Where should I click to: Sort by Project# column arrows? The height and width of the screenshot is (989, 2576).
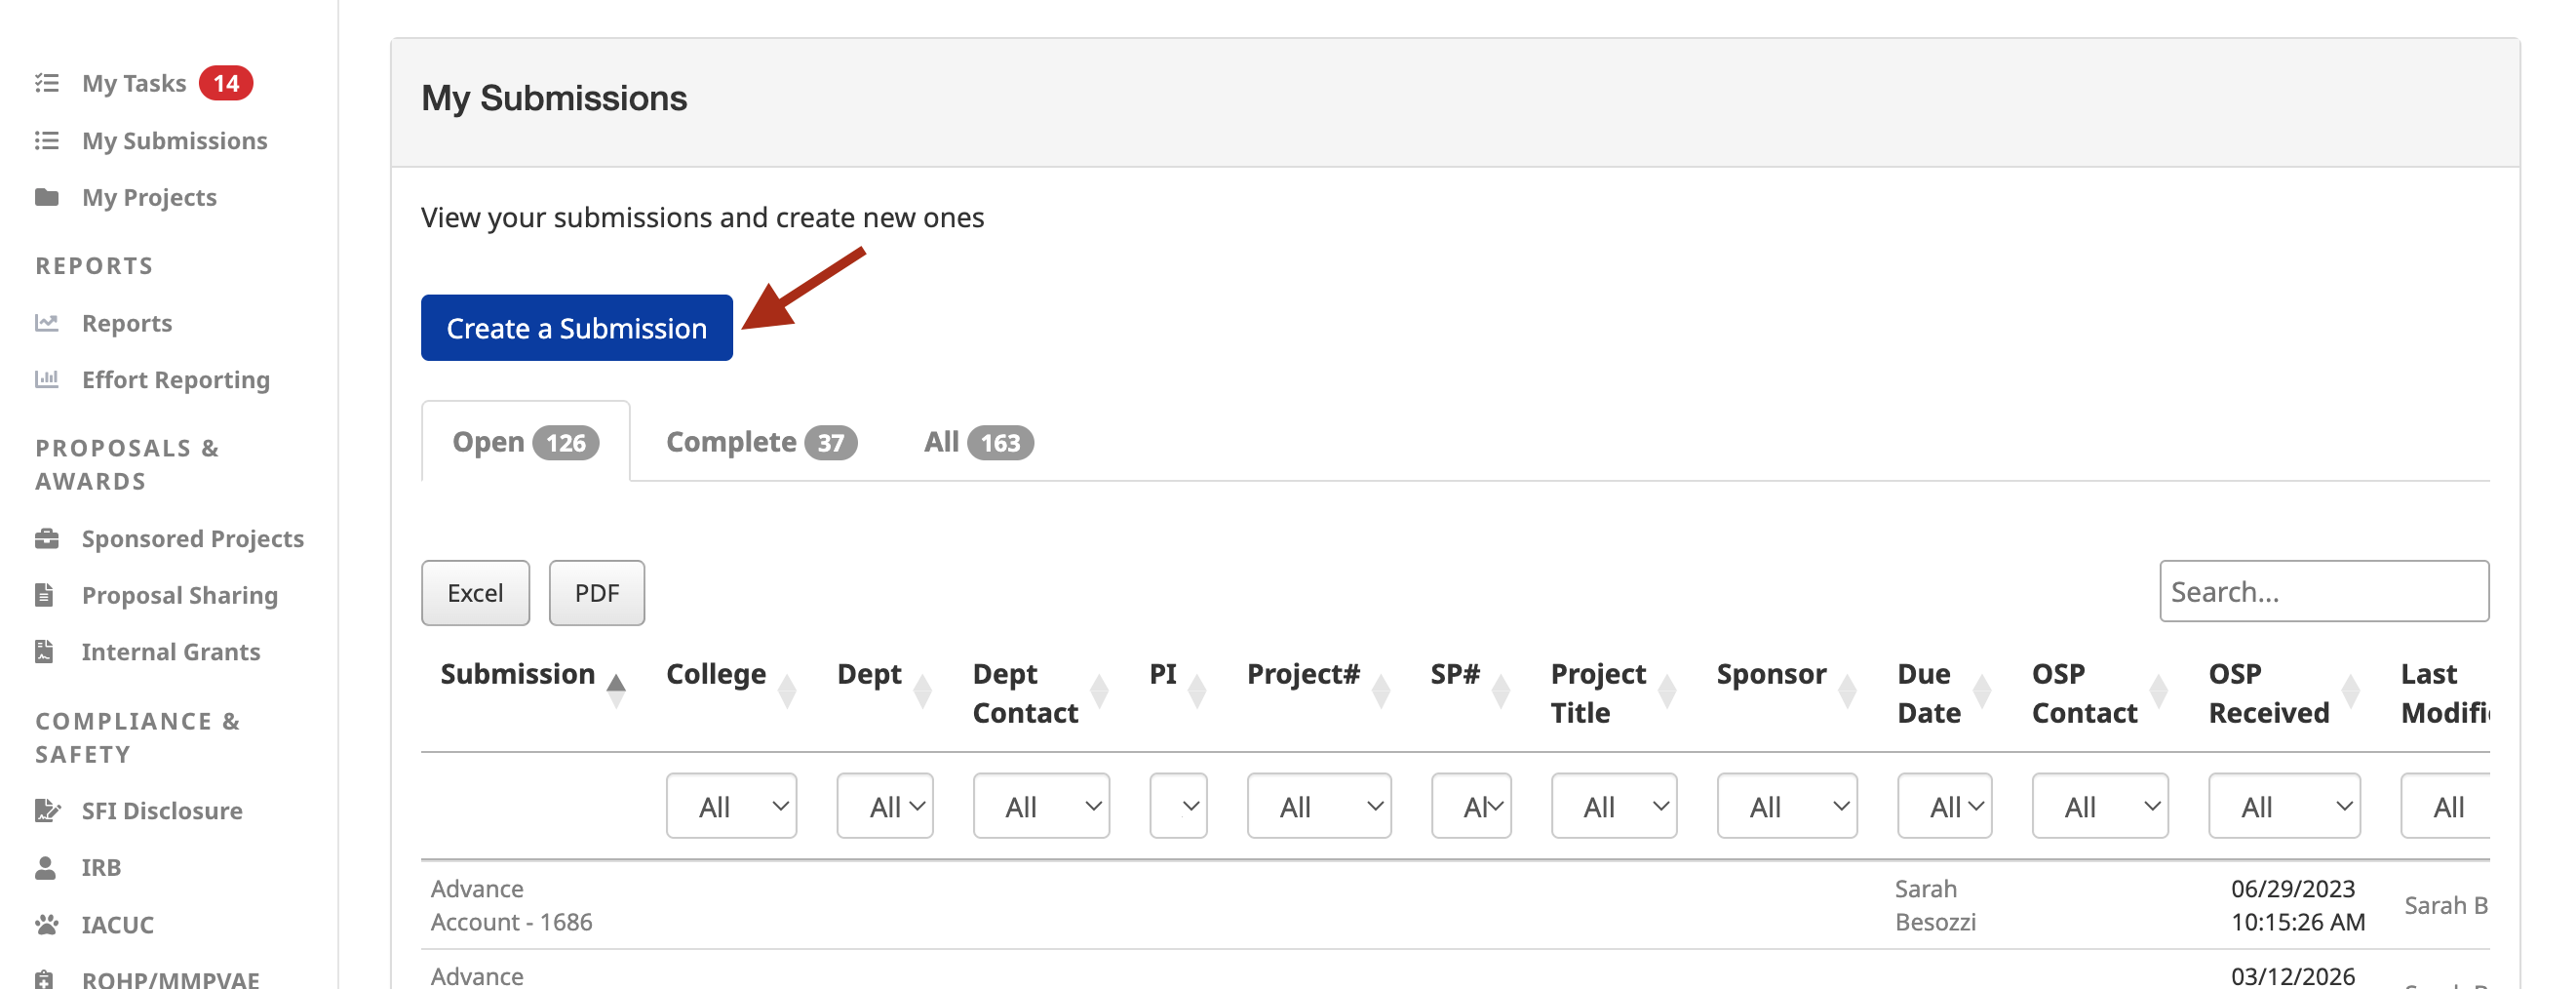1381,690
